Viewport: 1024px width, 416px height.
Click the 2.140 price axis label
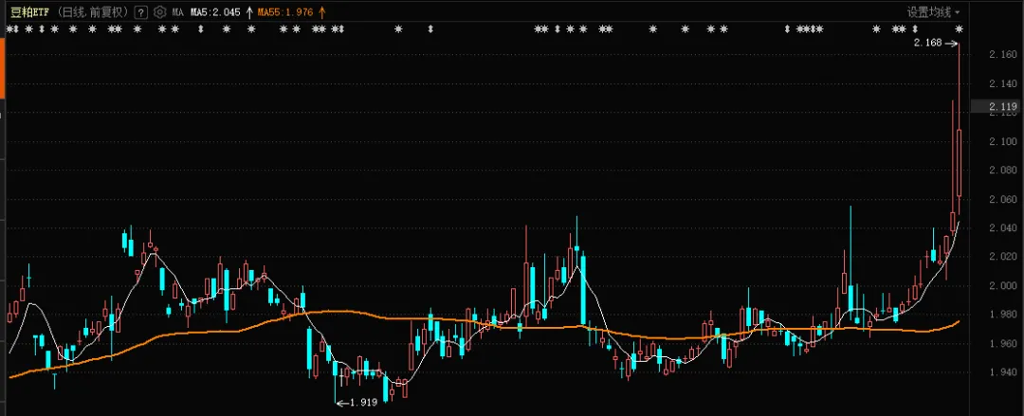click(1003, 83)
